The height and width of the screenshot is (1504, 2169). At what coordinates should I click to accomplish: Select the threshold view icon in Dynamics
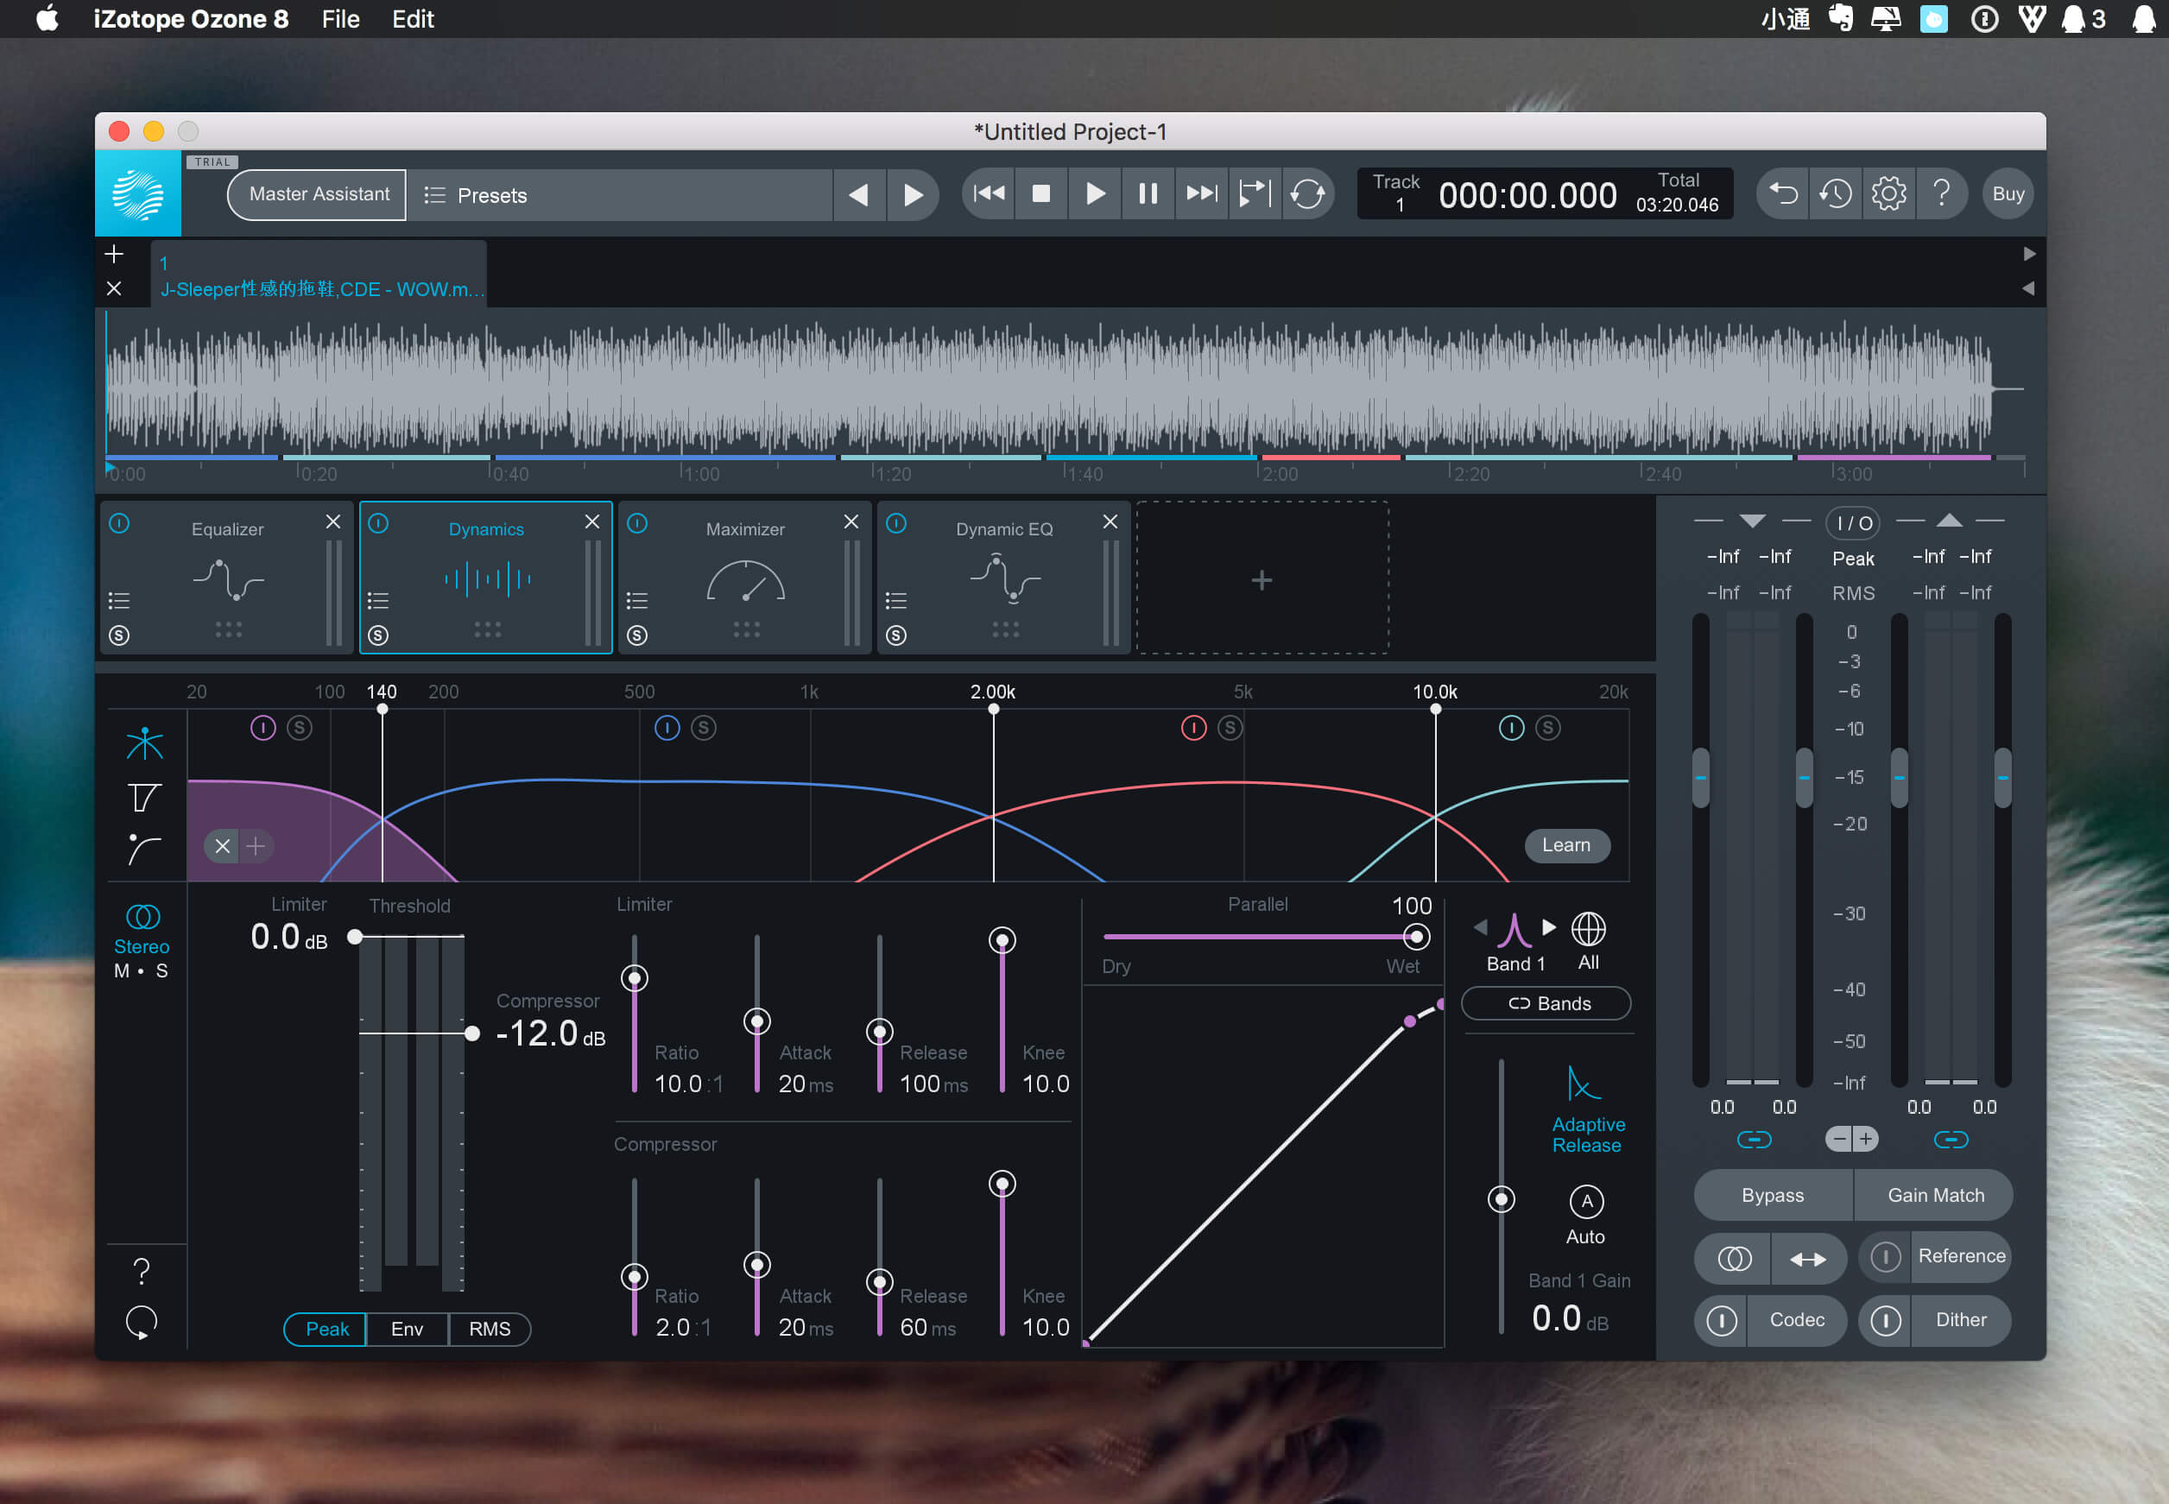[144, 797]
